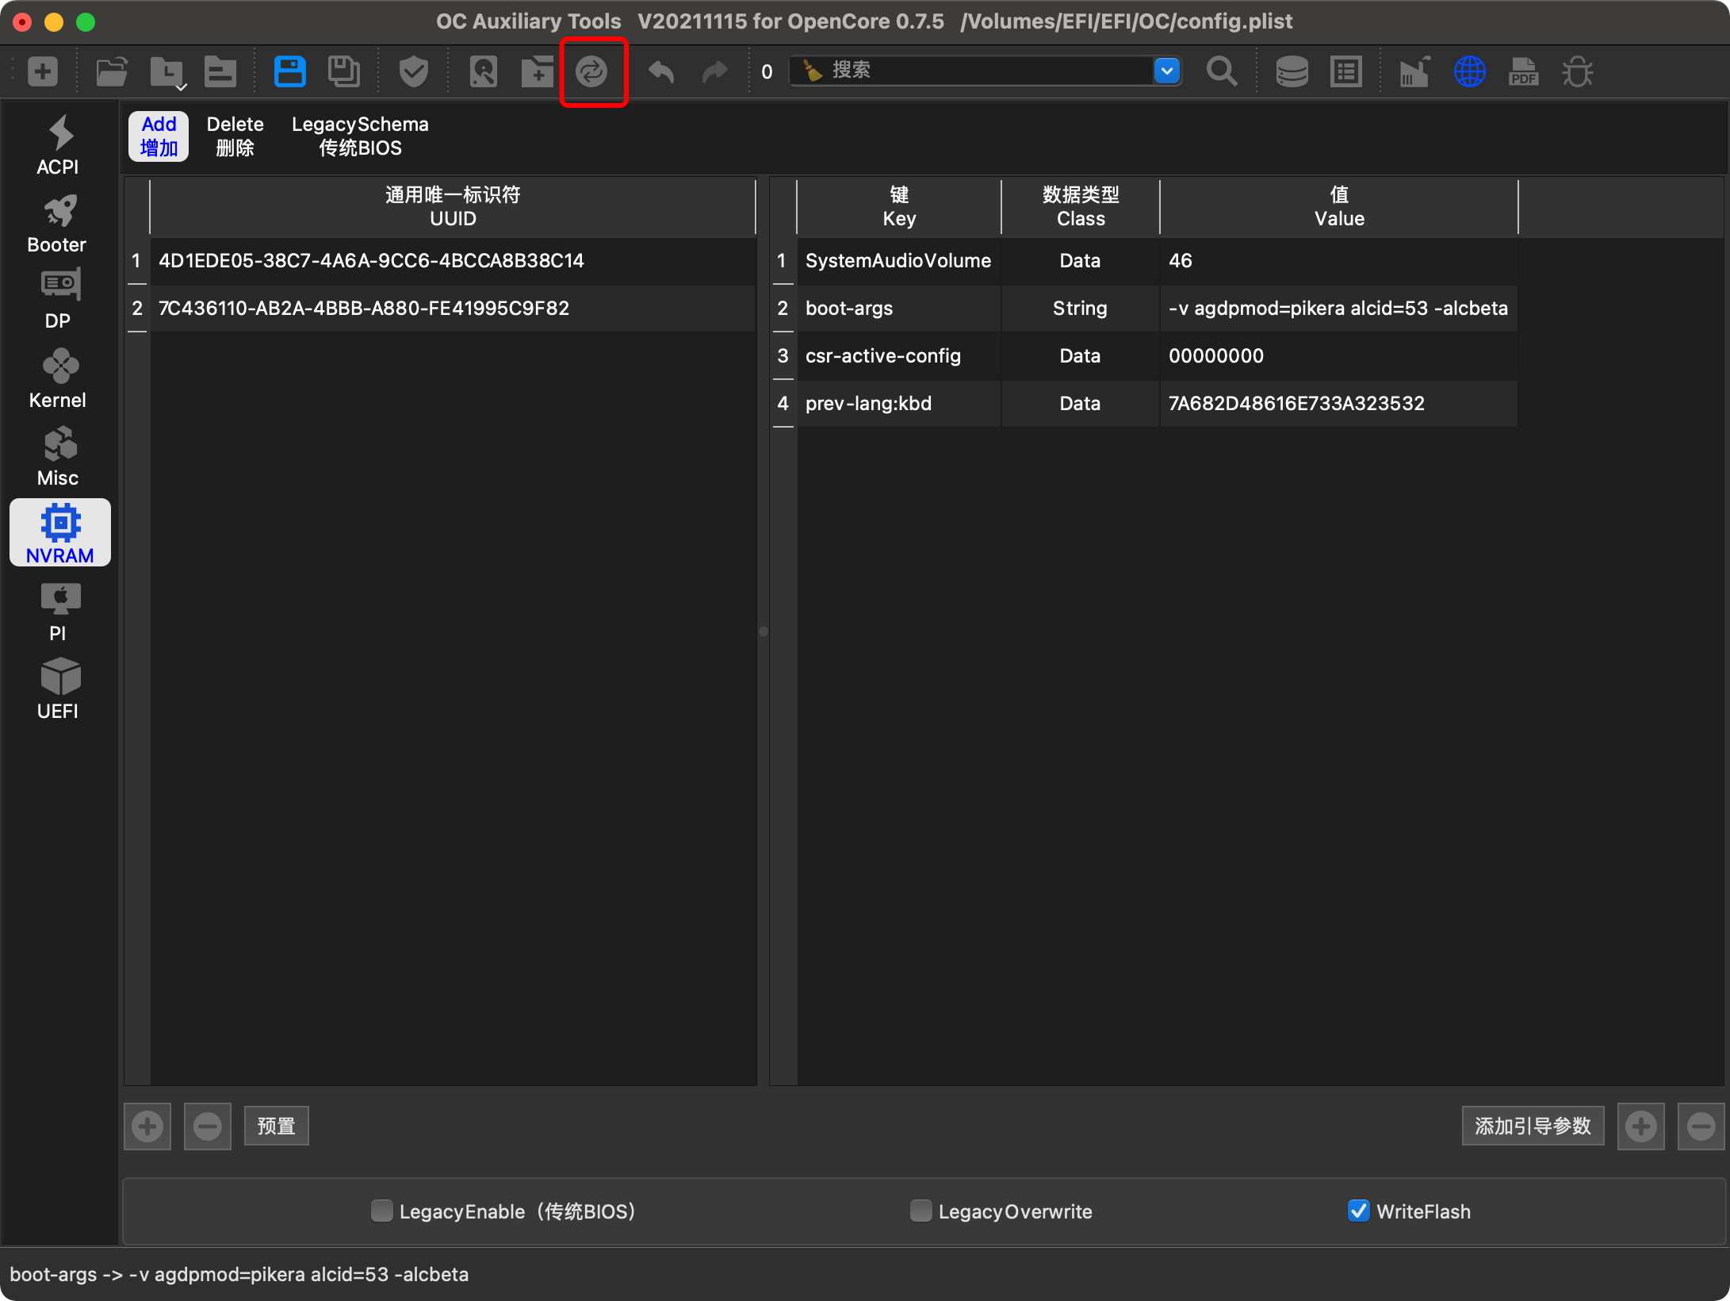Screen dimensions: 1730x1301
Task: Click the bug debug icon
Action: (x=1577, y=71)
